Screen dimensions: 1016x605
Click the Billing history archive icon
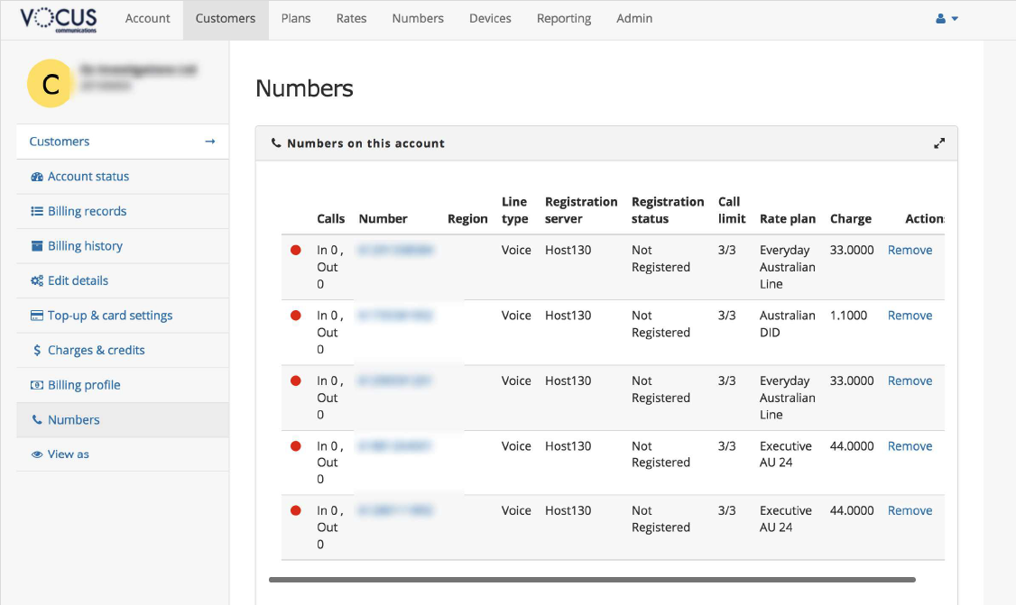point(37,246)
